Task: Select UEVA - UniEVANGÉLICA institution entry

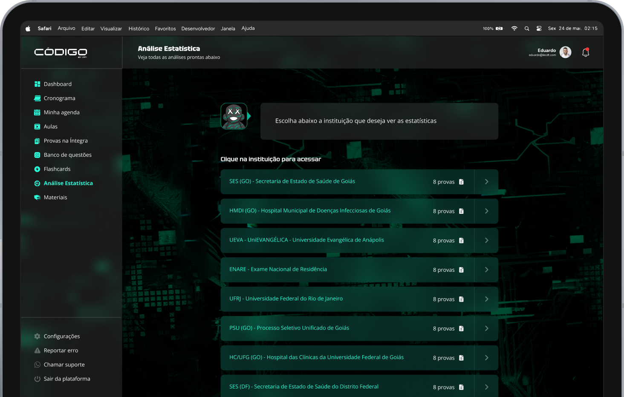Action: tap(306, 240)
